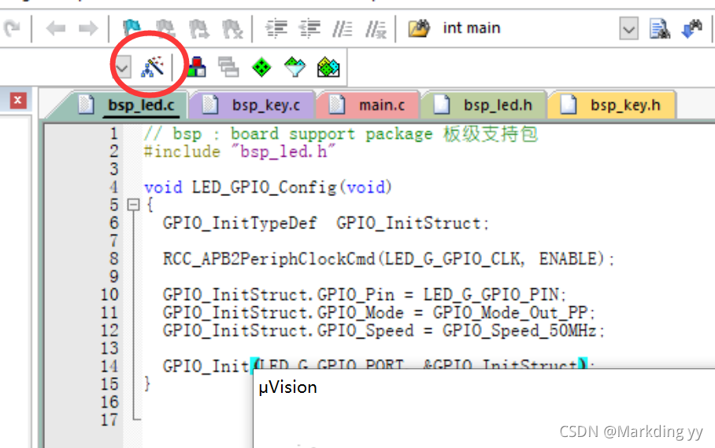Expand the find text dropdown arrow
Image resolution: width=715 pixels, height=448 pixels.
coord(629,28)
